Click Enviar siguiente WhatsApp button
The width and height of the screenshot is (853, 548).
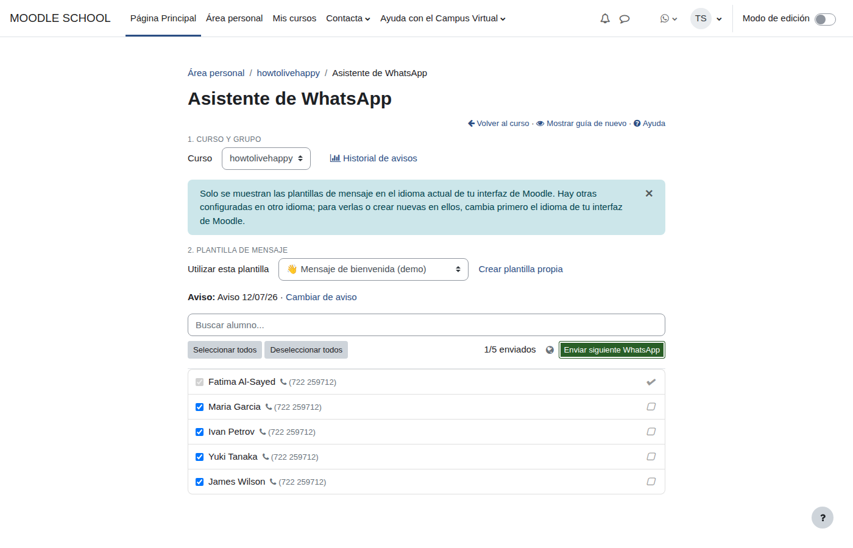click(612, 350)
